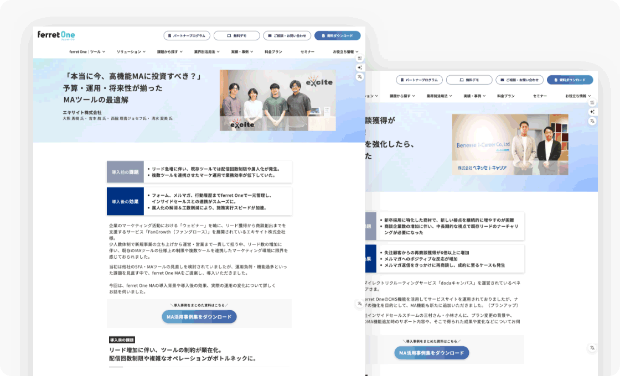Click the sparkle icon on the Excite page
This screenshot has width=620, height=376.
(360, 67)
